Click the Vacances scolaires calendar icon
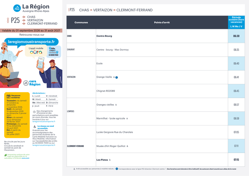249x176 pixels. pos(8,96)
